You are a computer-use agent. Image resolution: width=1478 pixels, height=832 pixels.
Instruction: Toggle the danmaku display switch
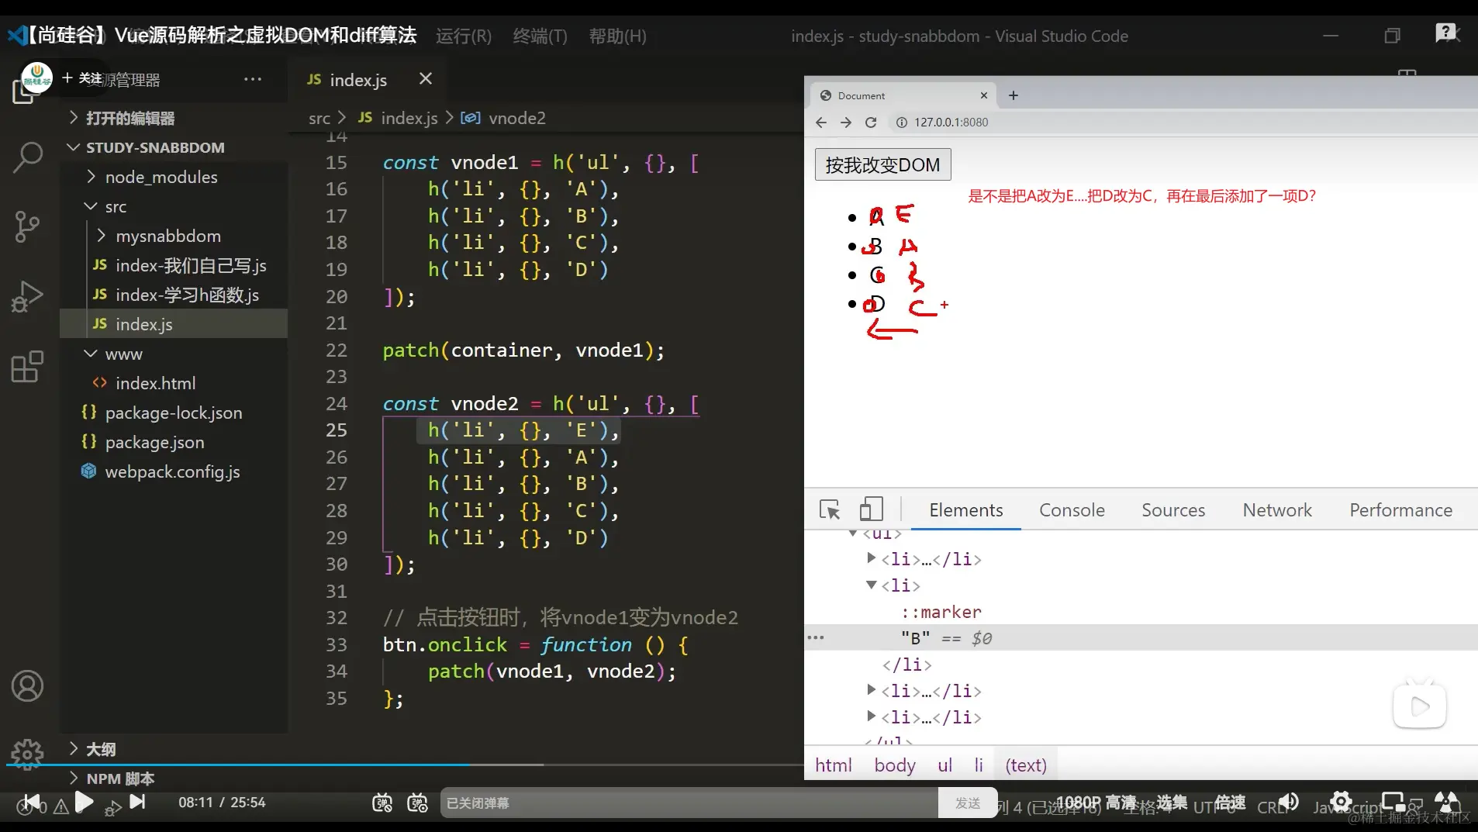pos(382,803)
